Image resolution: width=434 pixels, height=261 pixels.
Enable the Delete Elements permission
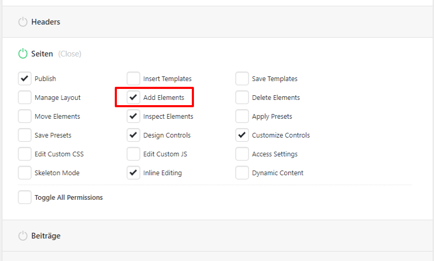tap(242, 97)
